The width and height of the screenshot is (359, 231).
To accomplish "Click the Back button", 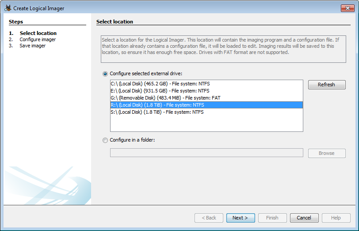I will (209, 218).
